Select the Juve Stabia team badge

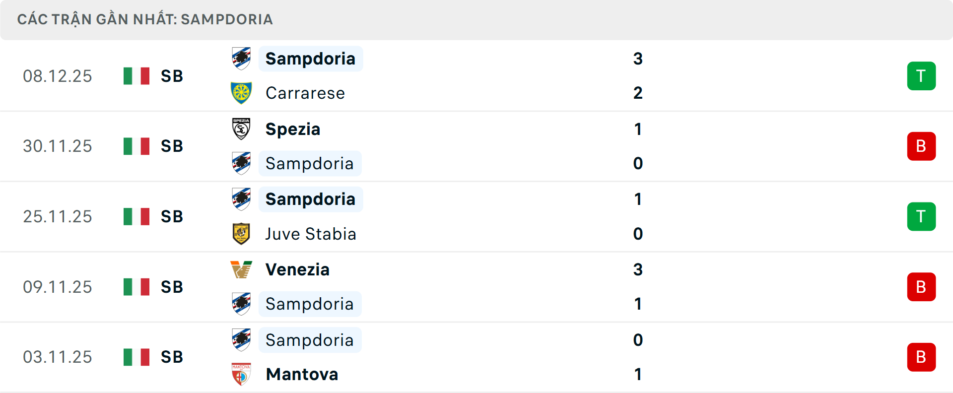coord(241,234)
